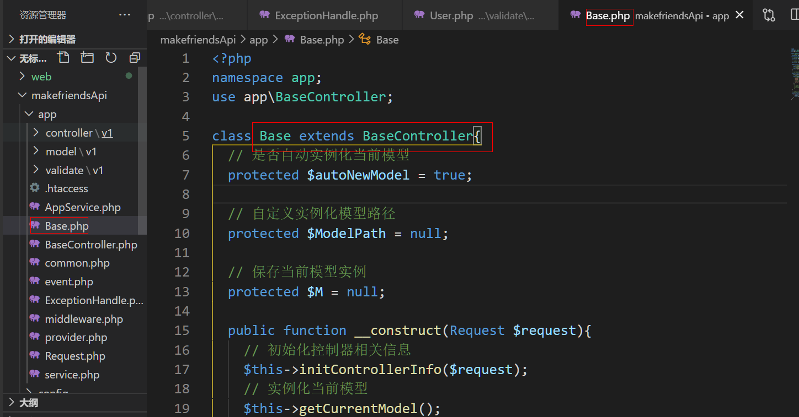Click the source control compare icon

click(x=769, y=15)
